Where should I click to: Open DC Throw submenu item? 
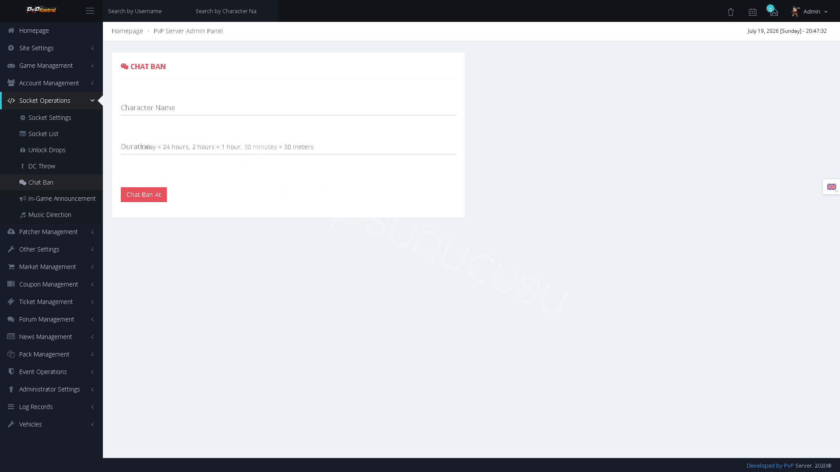click(51, 166)
